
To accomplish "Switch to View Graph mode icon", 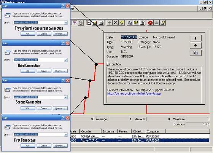I will coord(89,23).
